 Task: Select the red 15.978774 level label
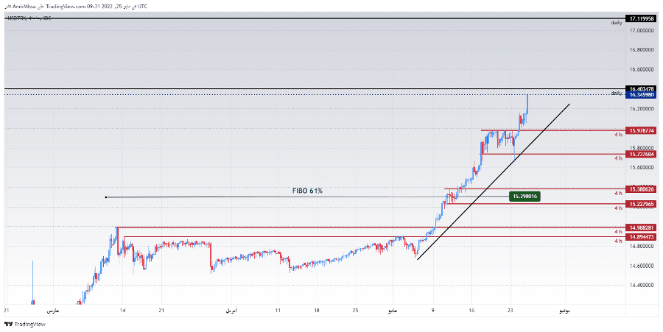click(642, 131)
